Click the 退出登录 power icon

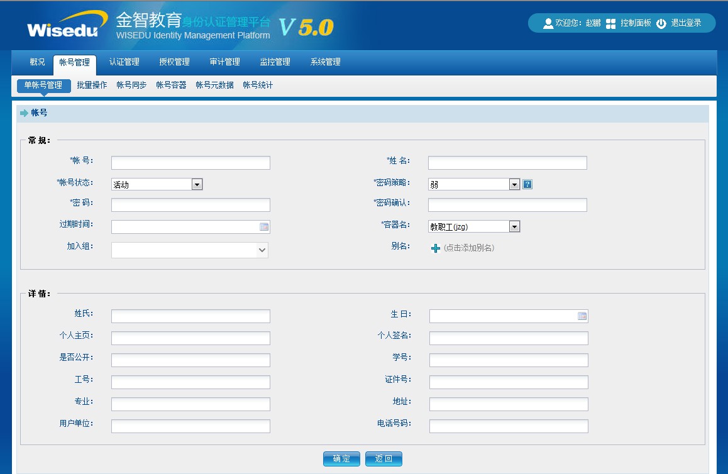click(x=661, y=23)
